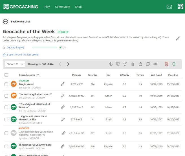Edit the list description with the pencil icon
Viewport: 185px width, 156px height.
tap(178, 39)
